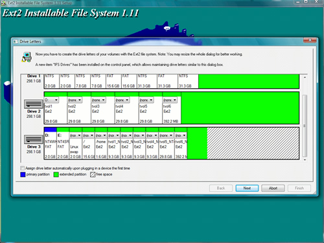The image size is (324, 243).
Task: Open drive letter dropdown for tvol2 on Drive 2
Action: click(75, 100)
